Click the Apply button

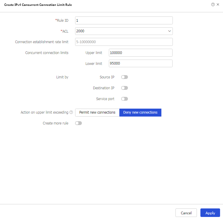pyautogui.click(x=210, y=213)
